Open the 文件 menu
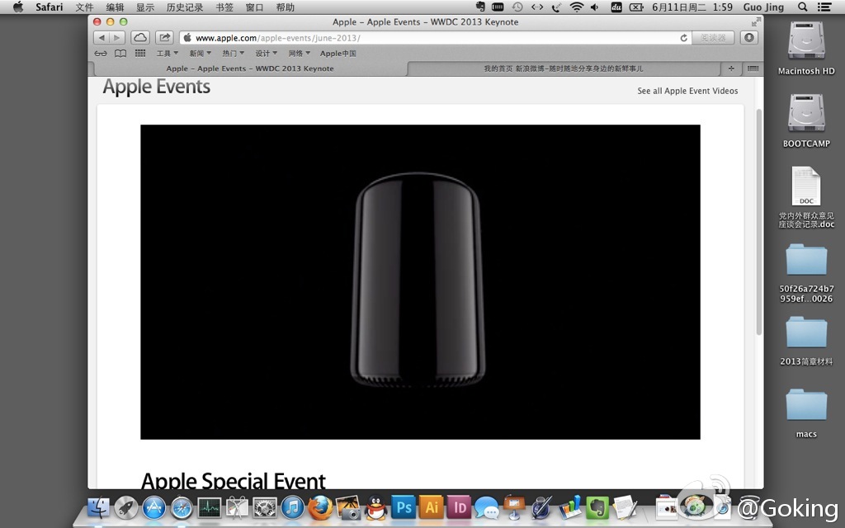 click(x=84, y=7)
